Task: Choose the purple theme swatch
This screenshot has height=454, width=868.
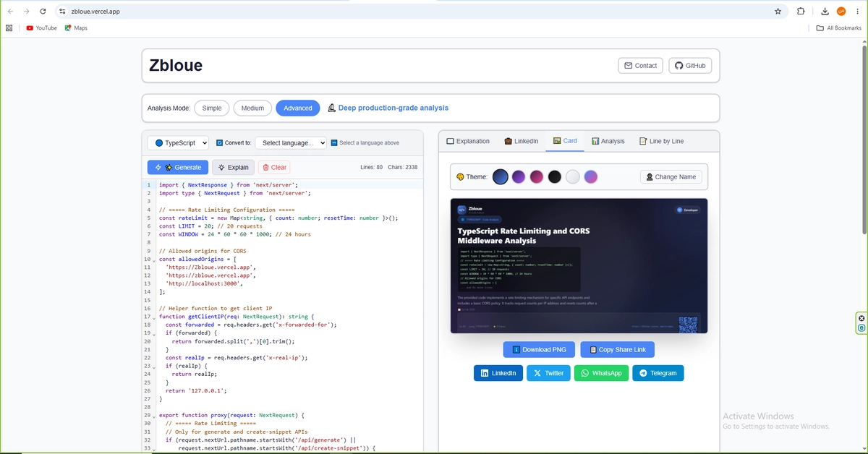Action: click(x=519, y=176)
